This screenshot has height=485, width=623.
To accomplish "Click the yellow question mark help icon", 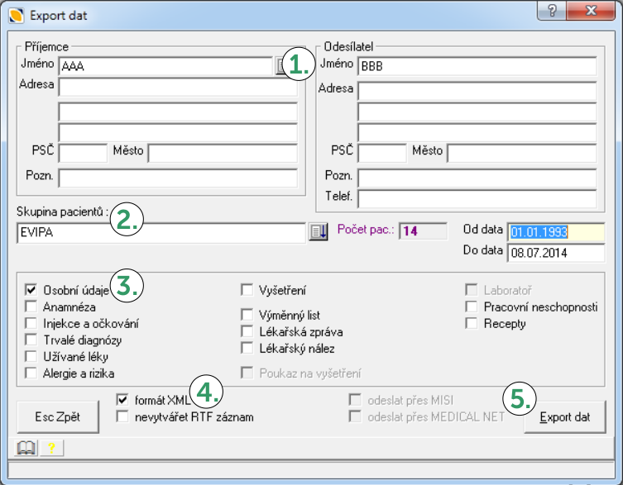I will (50, 448).
